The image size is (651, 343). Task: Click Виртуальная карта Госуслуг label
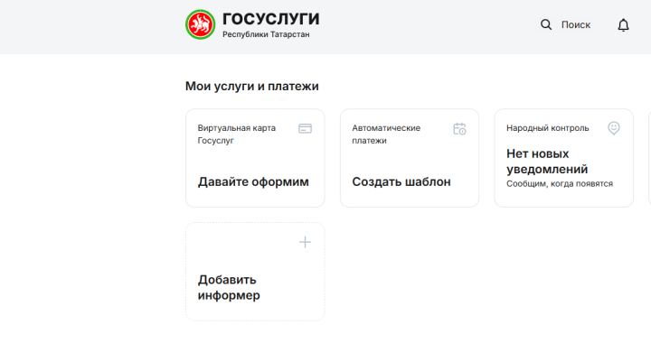click(x=237, y=134)
